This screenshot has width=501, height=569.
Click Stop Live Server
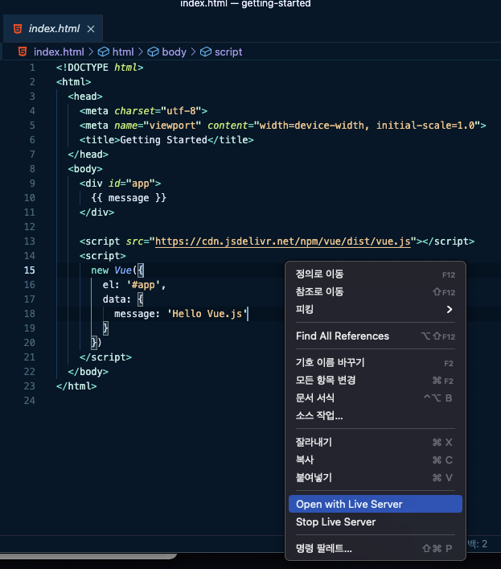pos(376,522)
